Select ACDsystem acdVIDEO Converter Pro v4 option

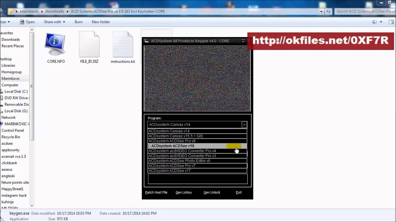197,151
